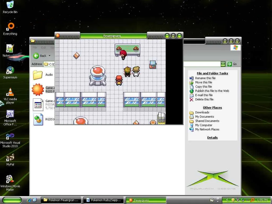
Task: Click the green Go arrow button
Action: (x=229, y=64)
